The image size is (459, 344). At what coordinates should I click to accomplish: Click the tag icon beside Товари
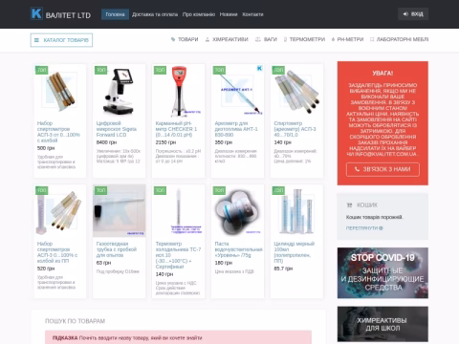(x=173, y=39)
